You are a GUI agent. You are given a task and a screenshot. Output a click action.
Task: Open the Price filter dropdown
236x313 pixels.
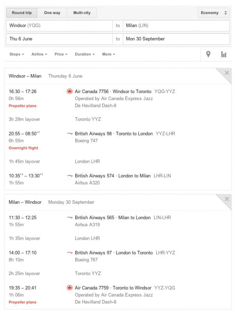click(x=61, y=54)
